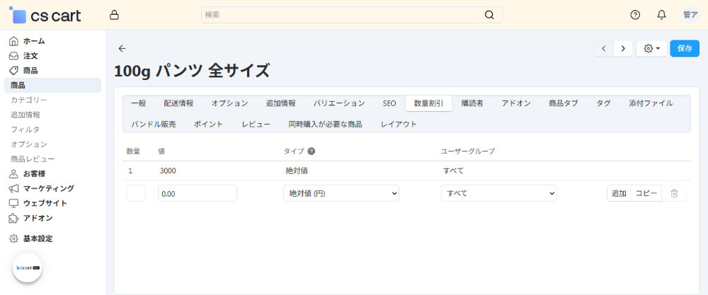Click the empty 数量 quantity input box
Viewport: 708px width, 295px height.
pyautogui.click(x=136, y=193)
